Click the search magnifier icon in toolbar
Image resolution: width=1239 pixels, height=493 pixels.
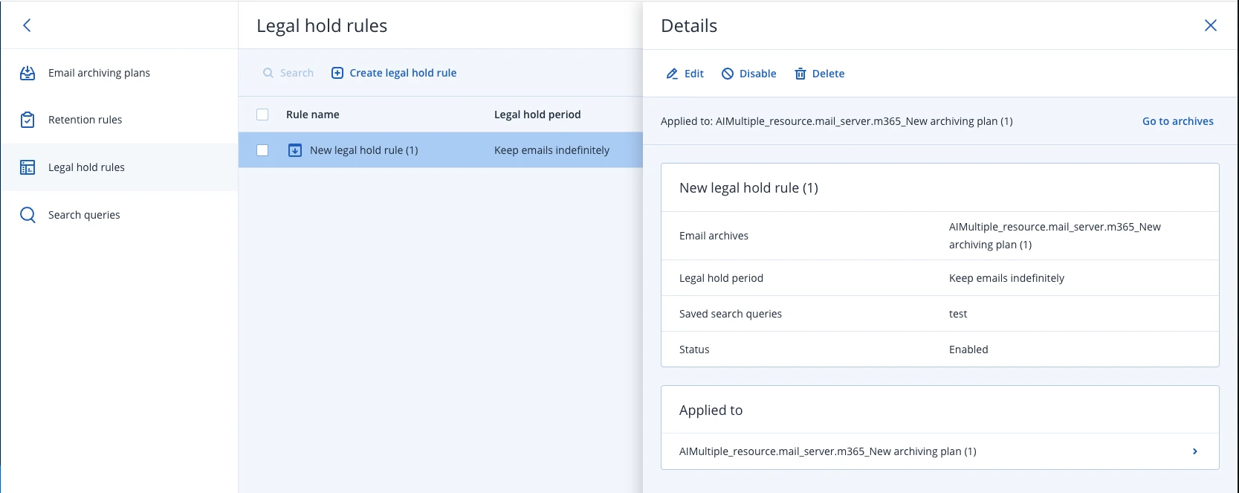tap(268, 73)
